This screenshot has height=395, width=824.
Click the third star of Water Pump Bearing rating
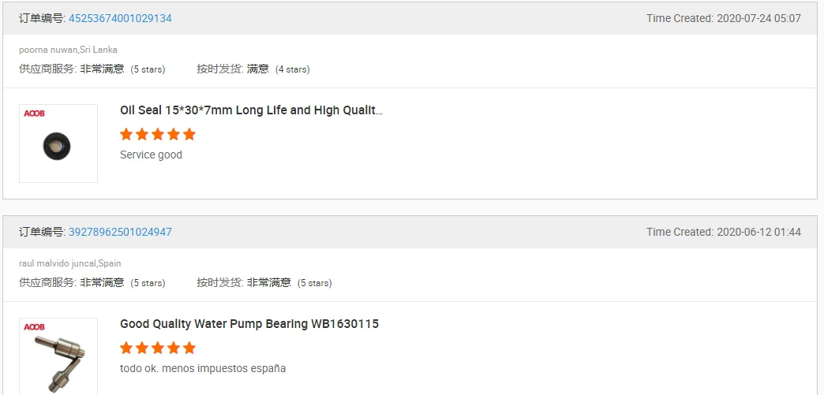pyautogui.click(x=158, y=348)
